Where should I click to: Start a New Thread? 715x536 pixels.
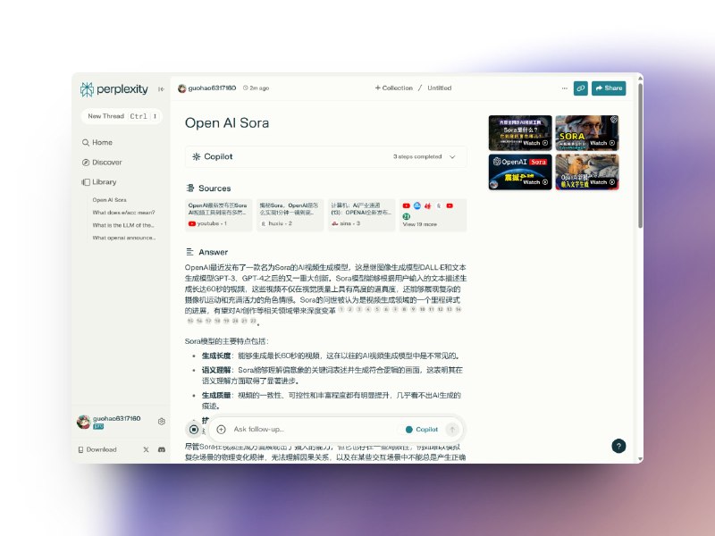click(x=122, y=116)
